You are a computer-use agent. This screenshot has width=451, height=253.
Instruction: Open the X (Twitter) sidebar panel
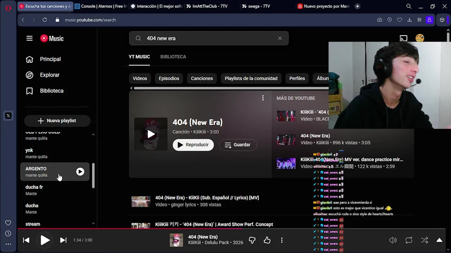tap(8, 116)
